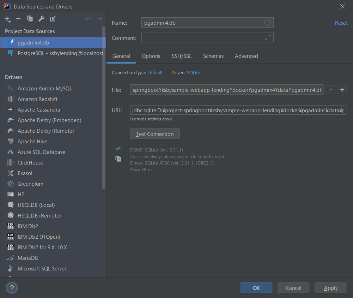Create new database file with plus button
Viewport: 353px width, 298px height.
coord(342,90)
